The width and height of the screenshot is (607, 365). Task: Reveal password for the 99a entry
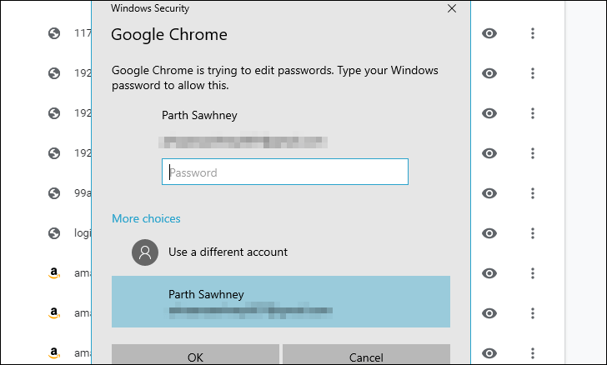click(x=489, y=193)
